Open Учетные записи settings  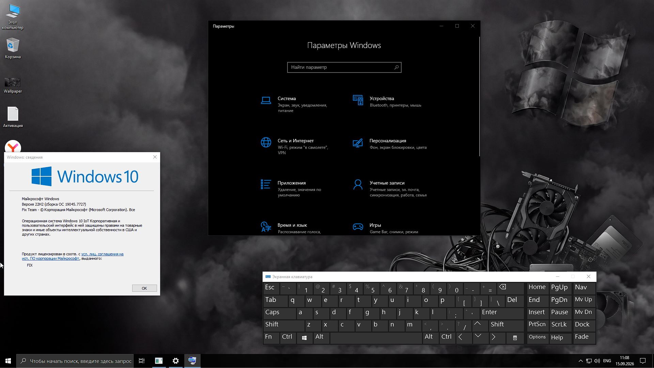[390, 188]
